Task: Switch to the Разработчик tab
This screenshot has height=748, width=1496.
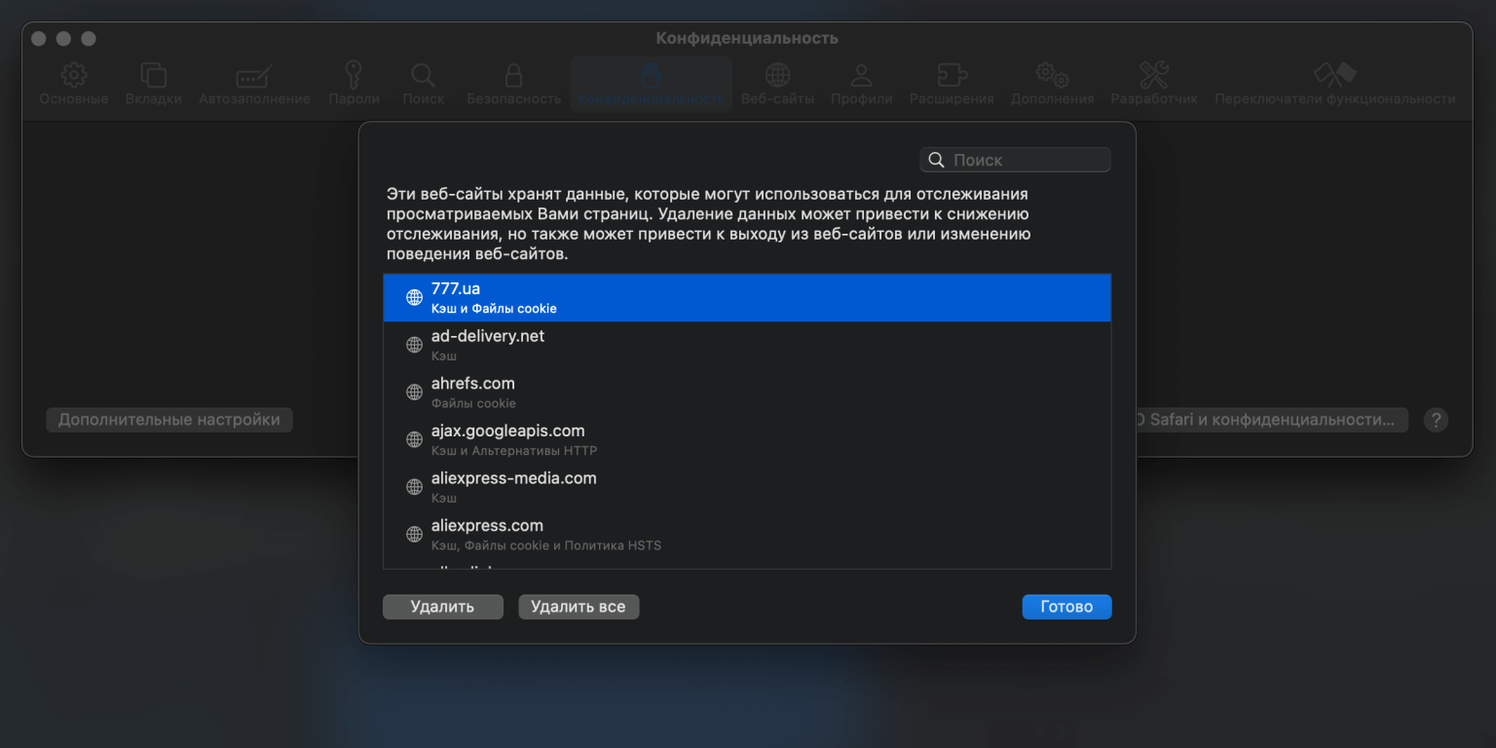Action: (x=1153, y=84)
